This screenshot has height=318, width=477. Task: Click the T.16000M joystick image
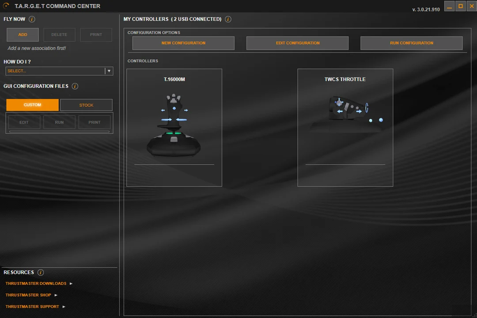point(174,126)
